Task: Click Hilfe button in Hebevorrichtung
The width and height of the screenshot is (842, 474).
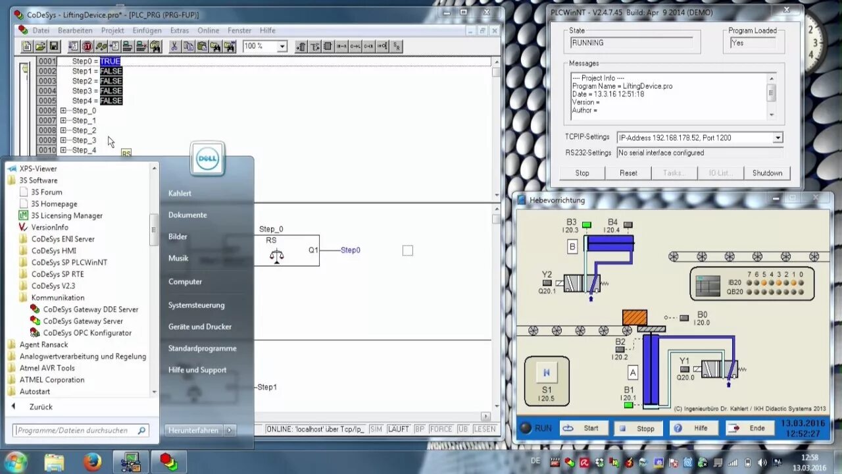Action: [x=694, y=428]
